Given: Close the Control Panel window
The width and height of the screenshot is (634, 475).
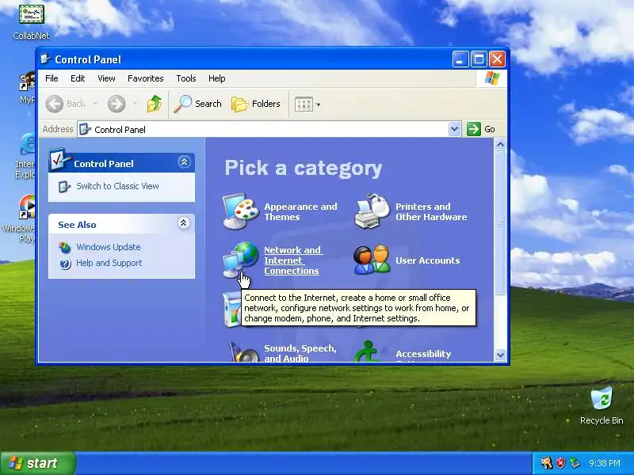Looking at the screenshot, I should tap(497, 59).
